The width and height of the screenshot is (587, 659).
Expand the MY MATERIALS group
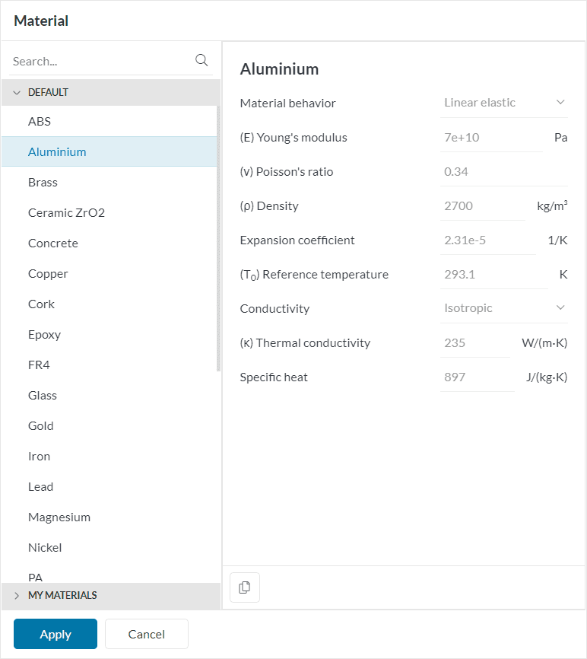(17, 595)
